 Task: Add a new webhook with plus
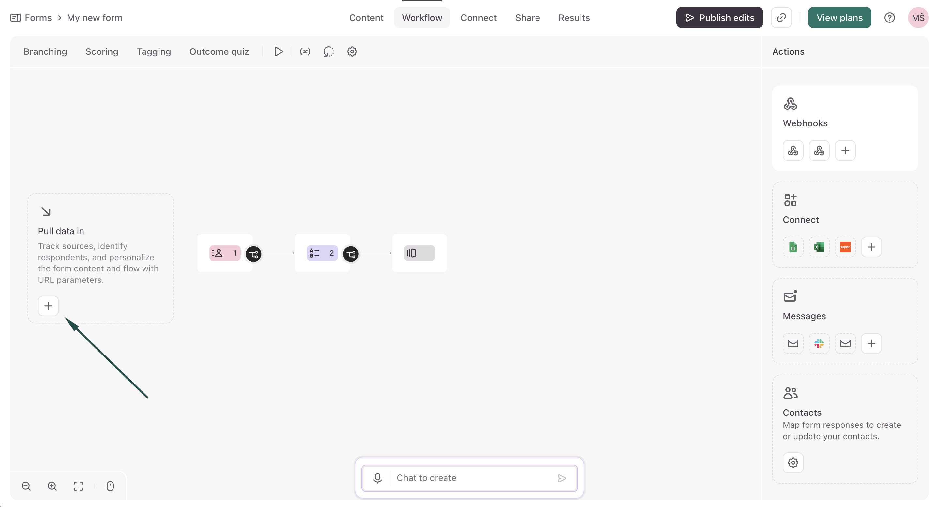[845, 151]
